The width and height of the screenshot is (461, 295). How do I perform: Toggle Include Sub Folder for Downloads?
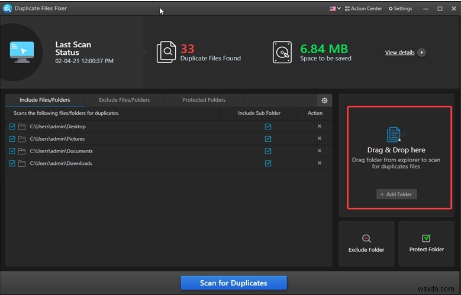coord(268,163)
